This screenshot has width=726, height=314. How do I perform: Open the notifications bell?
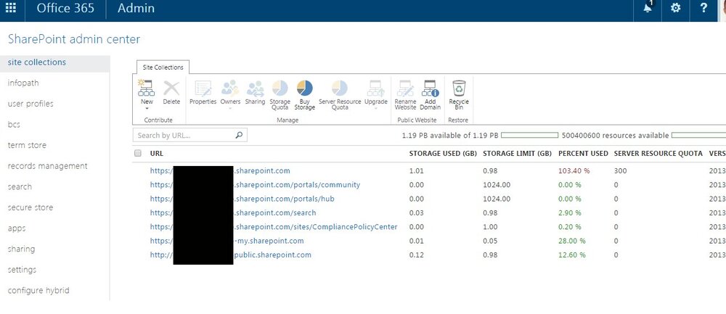(648, 8)
